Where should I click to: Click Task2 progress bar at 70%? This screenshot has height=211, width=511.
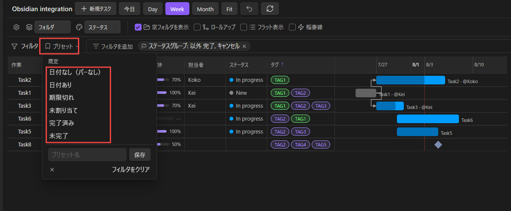click(163, 80)
